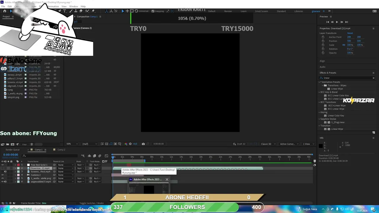
Task: Toggle shy layers hide button
Action: (89, 156)
